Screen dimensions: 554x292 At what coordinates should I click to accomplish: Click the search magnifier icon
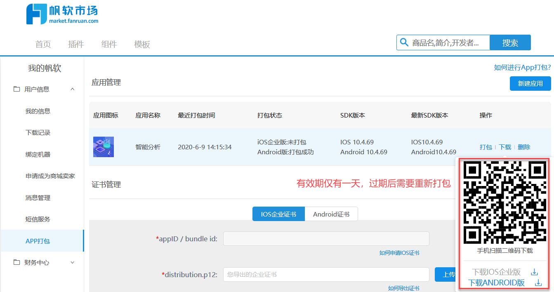403,42
